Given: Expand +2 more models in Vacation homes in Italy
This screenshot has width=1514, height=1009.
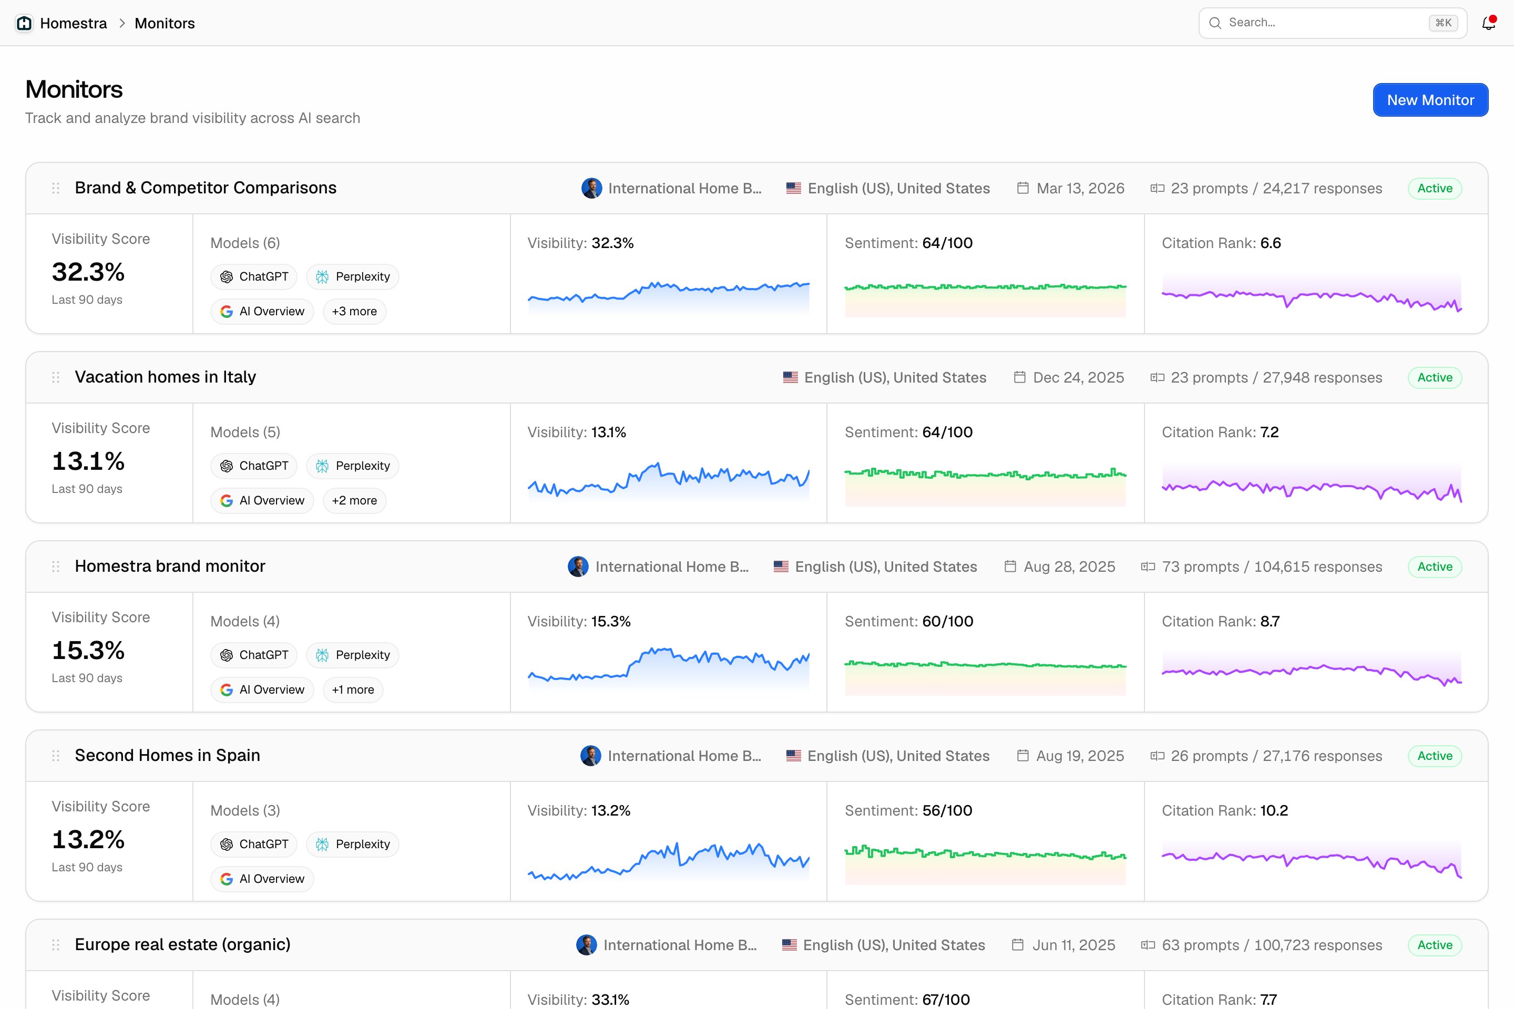Looking at the screenshot, I should (354, 501).
